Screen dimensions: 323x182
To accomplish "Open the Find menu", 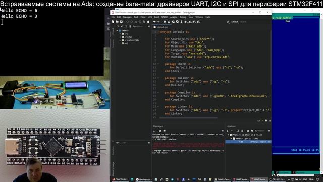I will pos(136,17).
